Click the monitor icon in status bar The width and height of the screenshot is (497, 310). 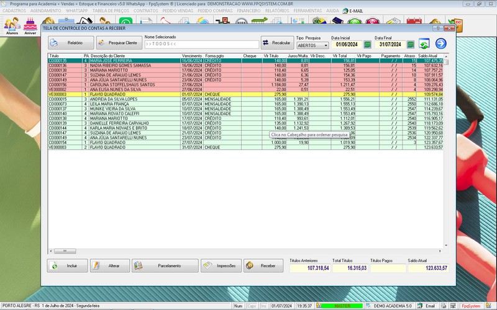[x=452, y=306]
